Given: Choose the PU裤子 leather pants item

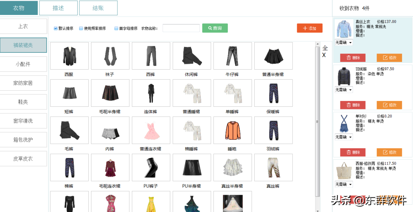Looking at the screenshot, I should [151, 168].
